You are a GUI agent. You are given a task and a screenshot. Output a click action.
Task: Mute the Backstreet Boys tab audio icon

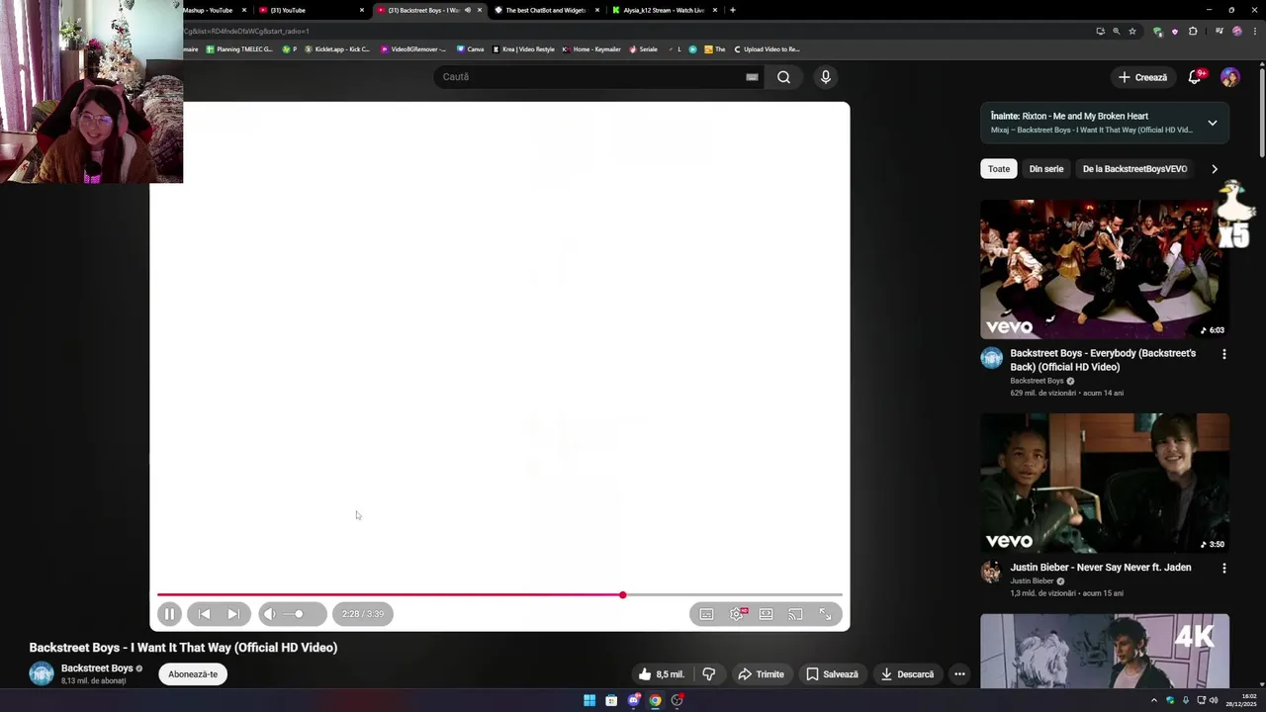(x=468, y=10)
